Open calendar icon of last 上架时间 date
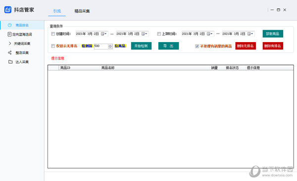Screen dimensions: 297x181 pyautogui.click(x=249, y=34)
